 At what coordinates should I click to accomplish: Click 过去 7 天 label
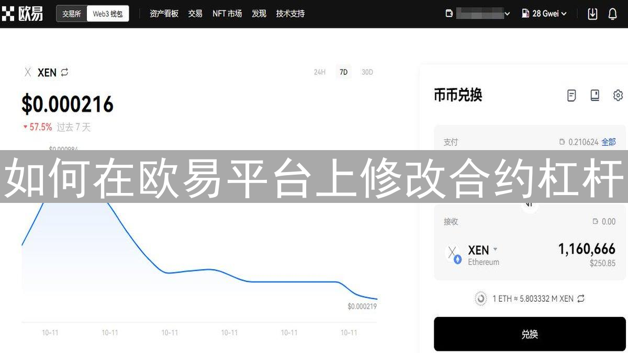pyautogui.click(x=74, y=127)
